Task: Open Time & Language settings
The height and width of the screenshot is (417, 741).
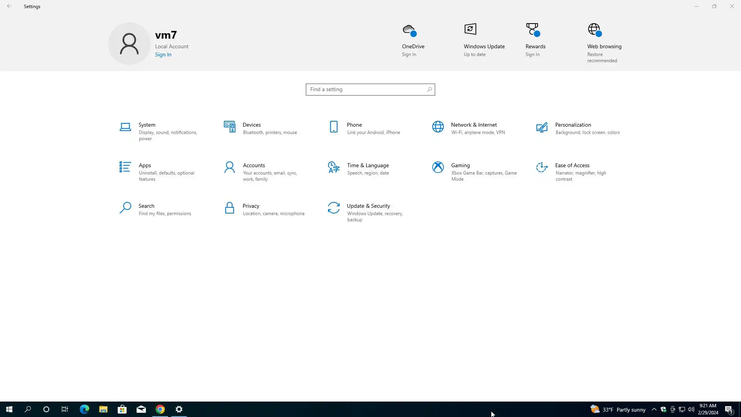Action: pyautogui.click(x=367, y=166)
